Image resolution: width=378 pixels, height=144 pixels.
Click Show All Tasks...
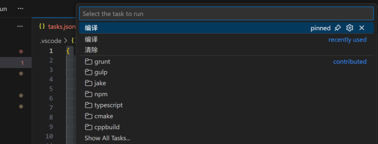[107, 138]
